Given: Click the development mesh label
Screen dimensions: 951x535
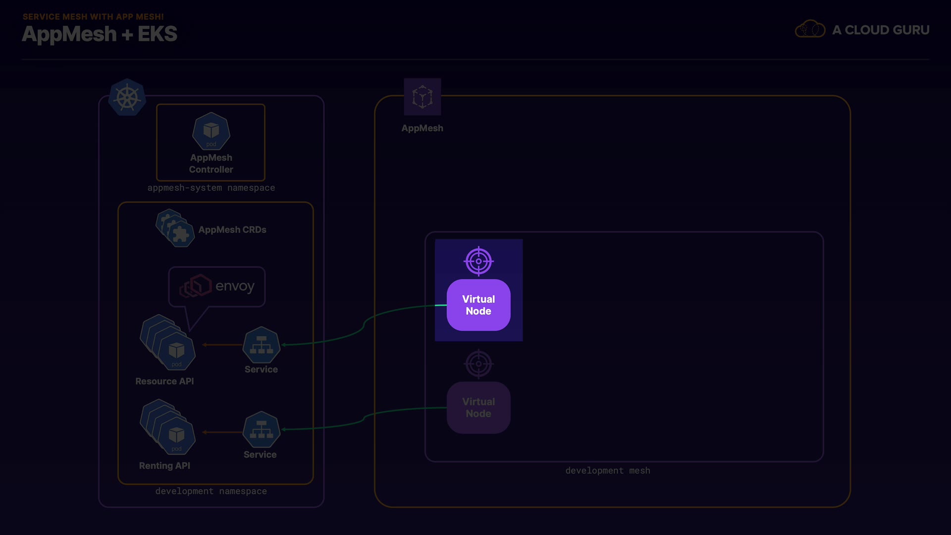Looking at the screenshot, I should (x=608, y=471).
